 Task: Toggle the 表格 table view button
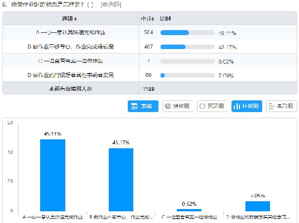pos(143,106)
